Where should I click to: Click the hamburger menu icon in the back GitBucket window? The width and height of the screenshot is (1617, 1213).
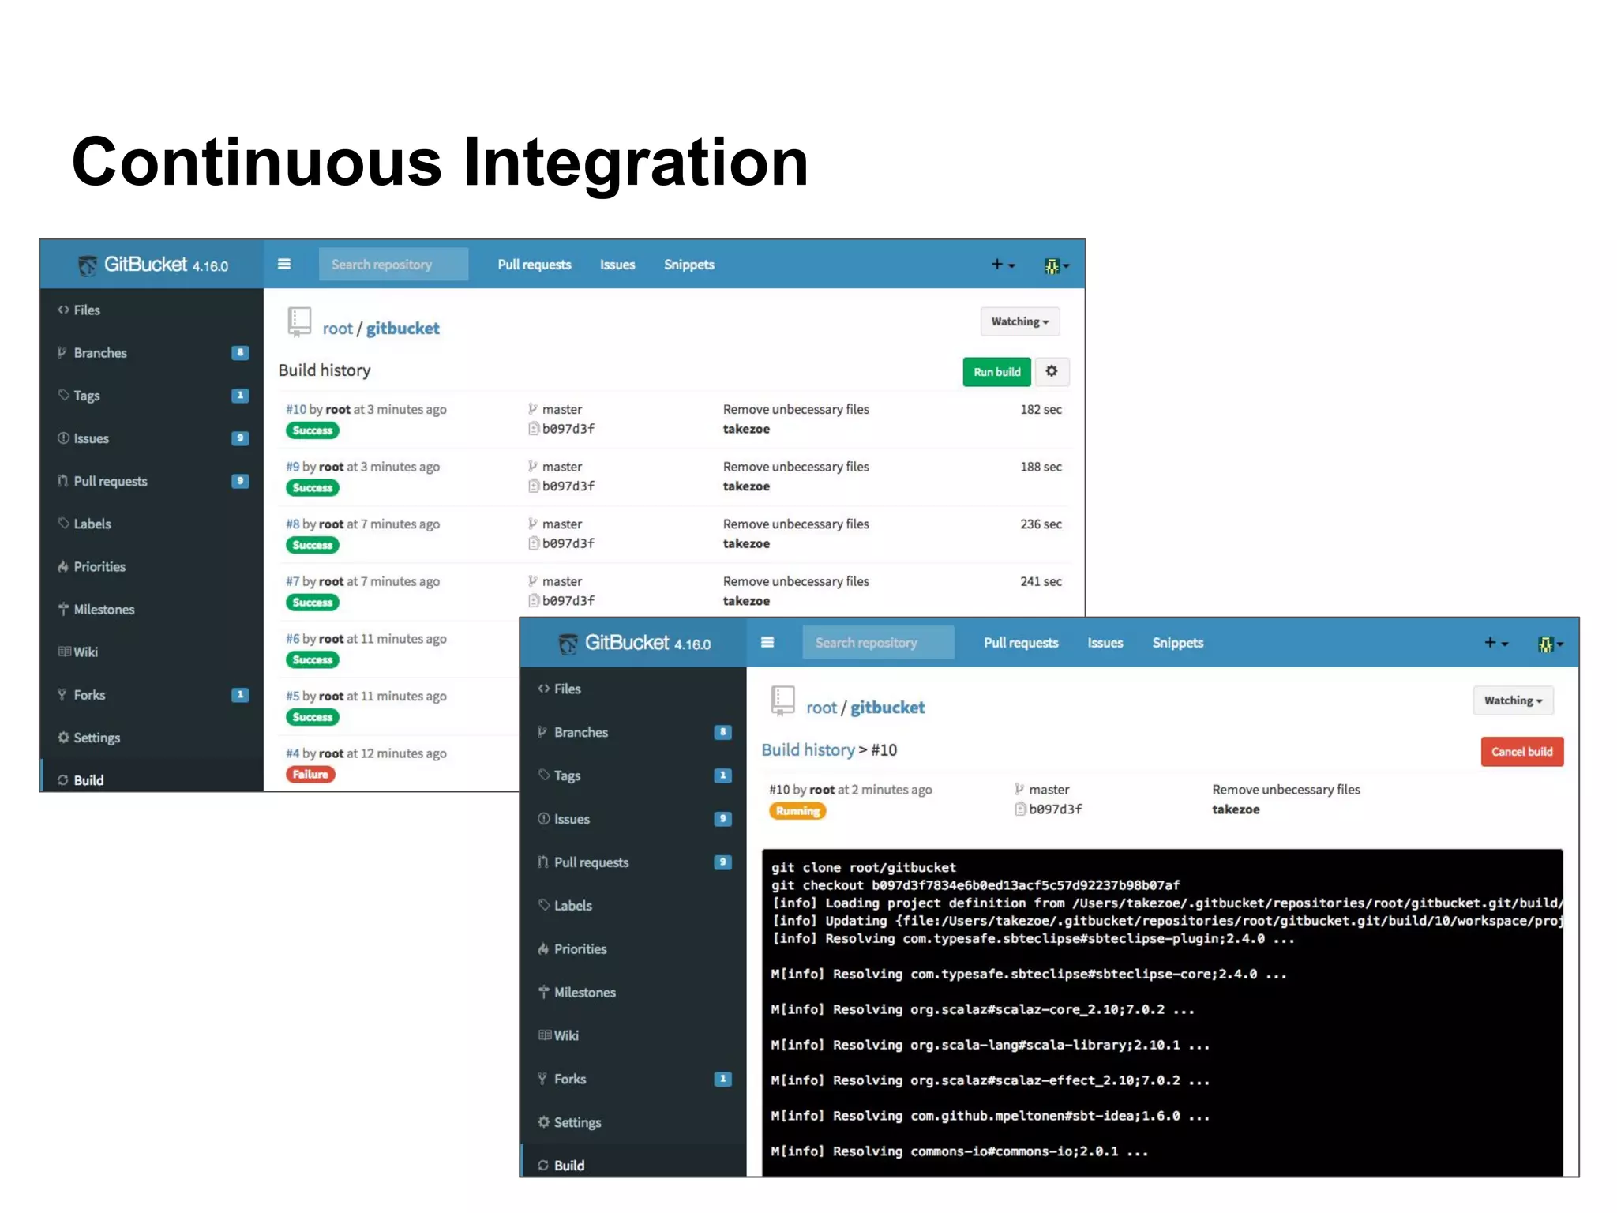click(x=284, y=265)
